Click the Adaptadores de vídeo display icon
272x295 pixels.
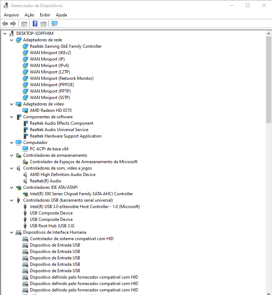tap(19, 104)
